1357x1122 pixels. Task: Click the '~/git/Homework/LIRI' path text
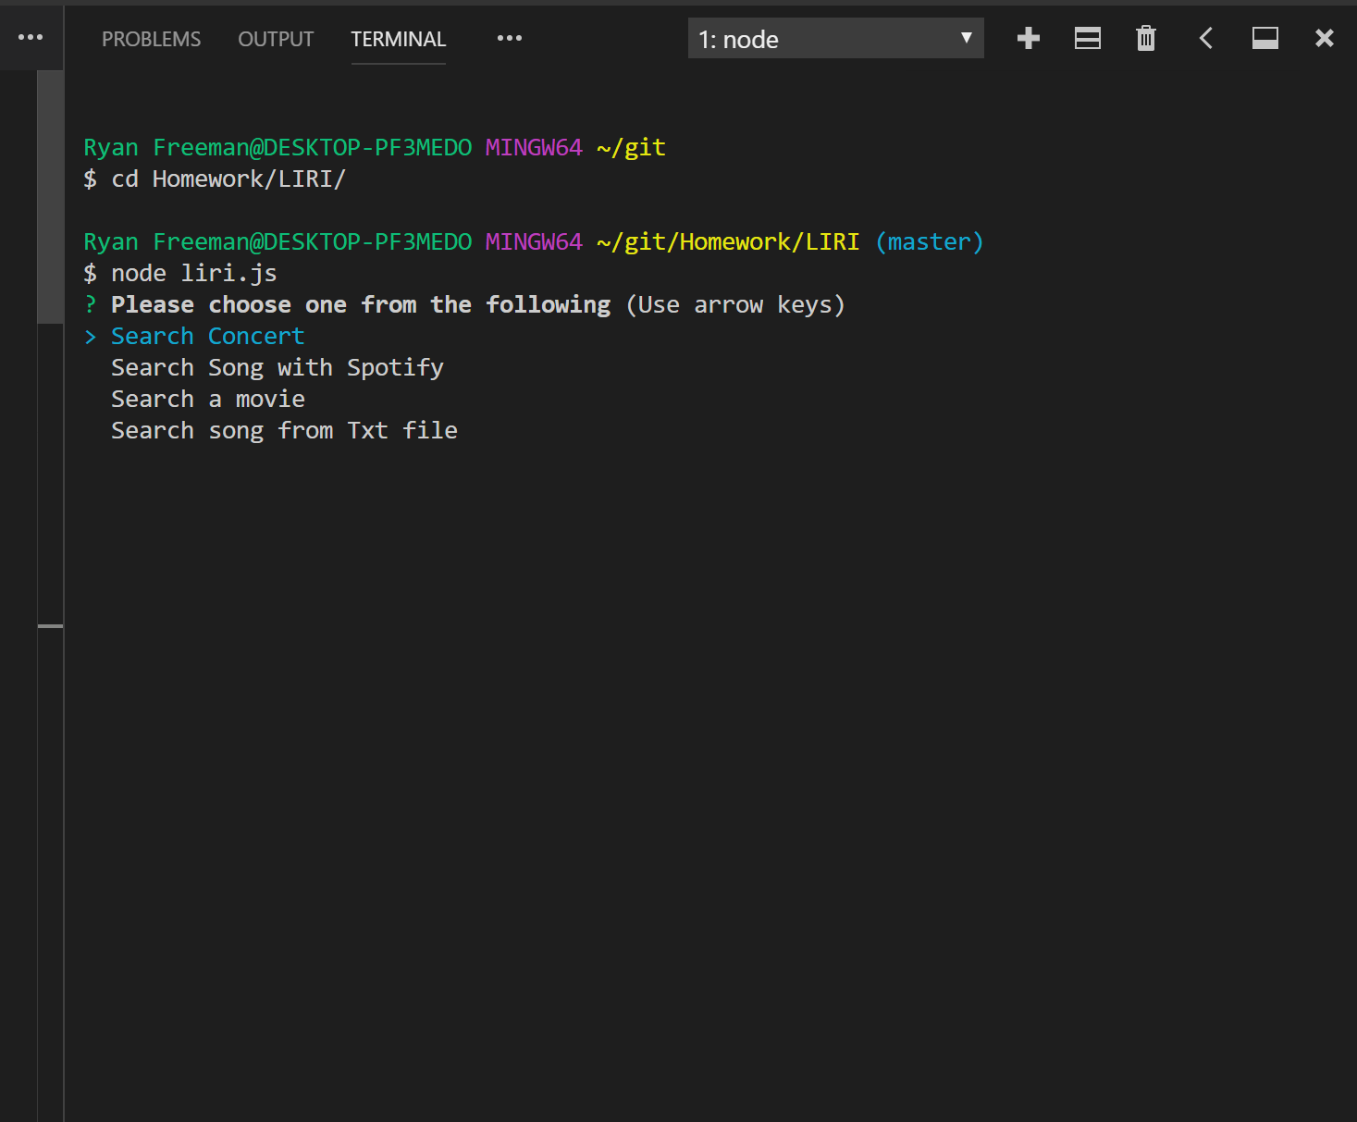coord(728,241)
